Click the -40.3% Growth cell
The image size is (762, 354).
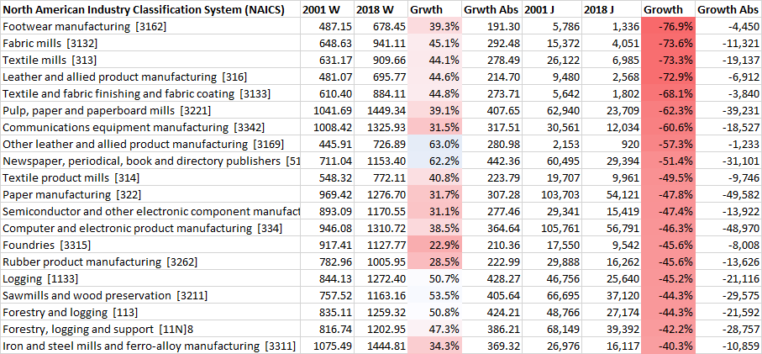(668, 346)
